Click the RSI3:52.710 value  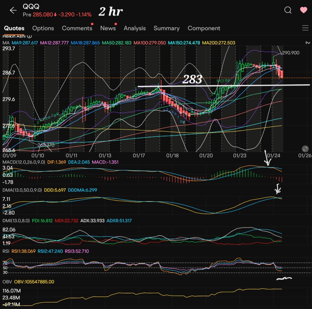[x=77, y=251]
